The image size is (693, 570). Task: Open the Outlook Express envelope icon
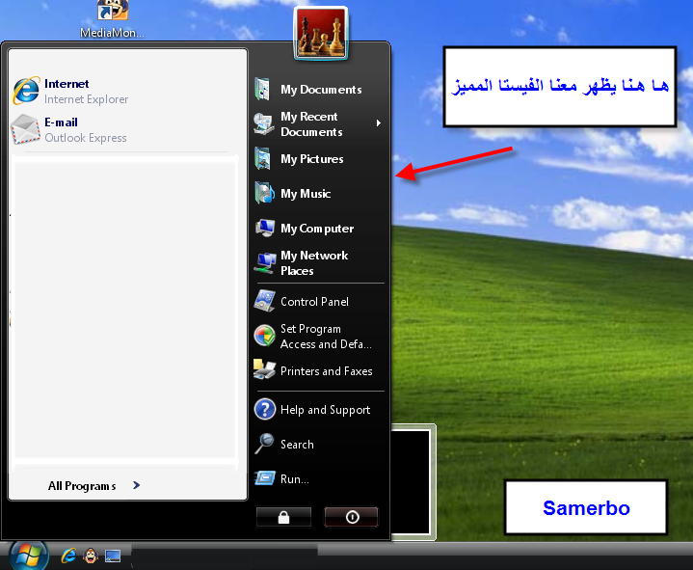tap(25, 129)
